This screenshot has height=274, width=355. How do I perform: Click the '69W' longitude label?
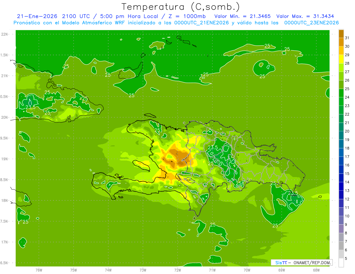pos(282,270)
